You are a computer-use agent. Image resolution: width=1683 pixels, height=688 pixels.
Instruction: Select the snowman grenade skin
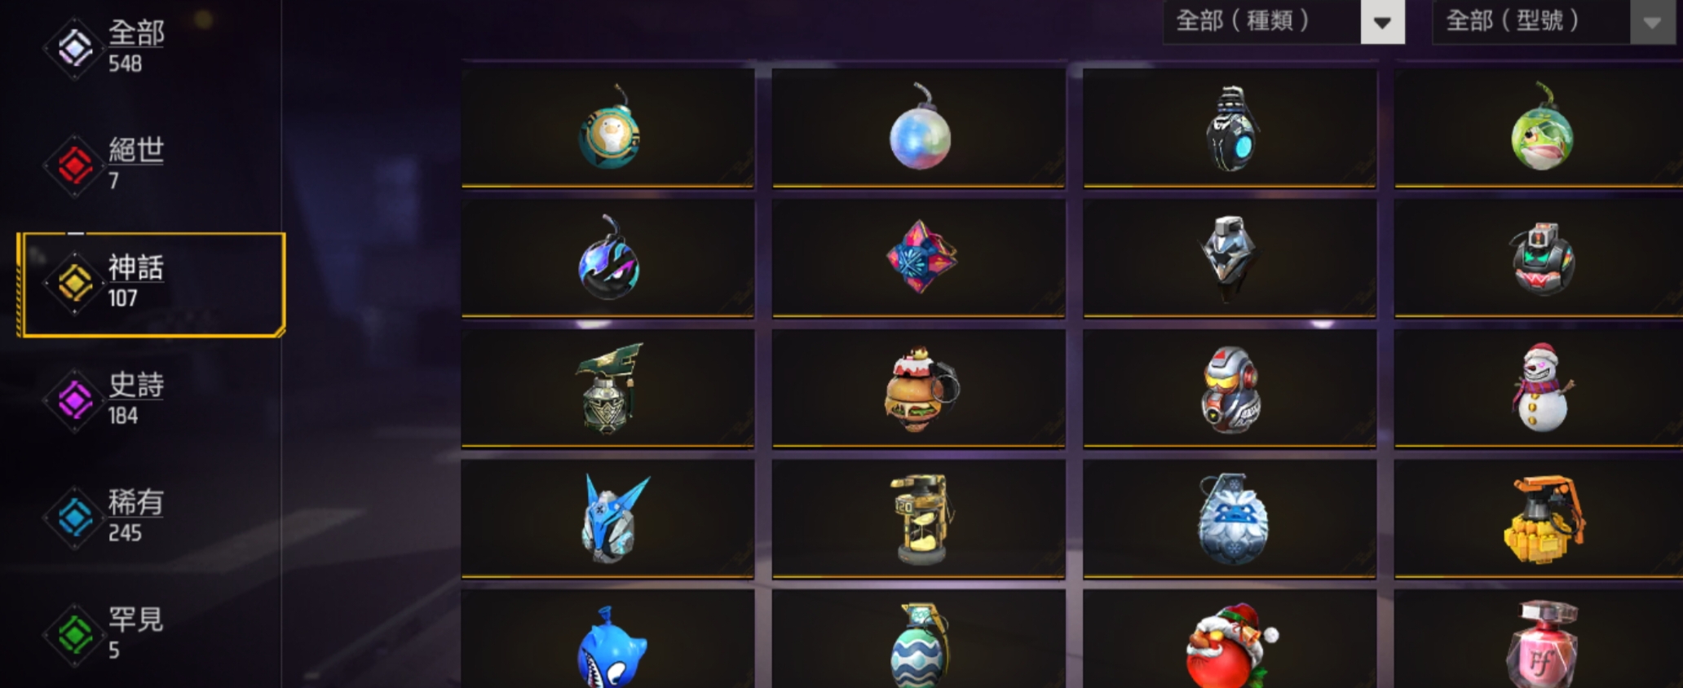coord(1539,388)
